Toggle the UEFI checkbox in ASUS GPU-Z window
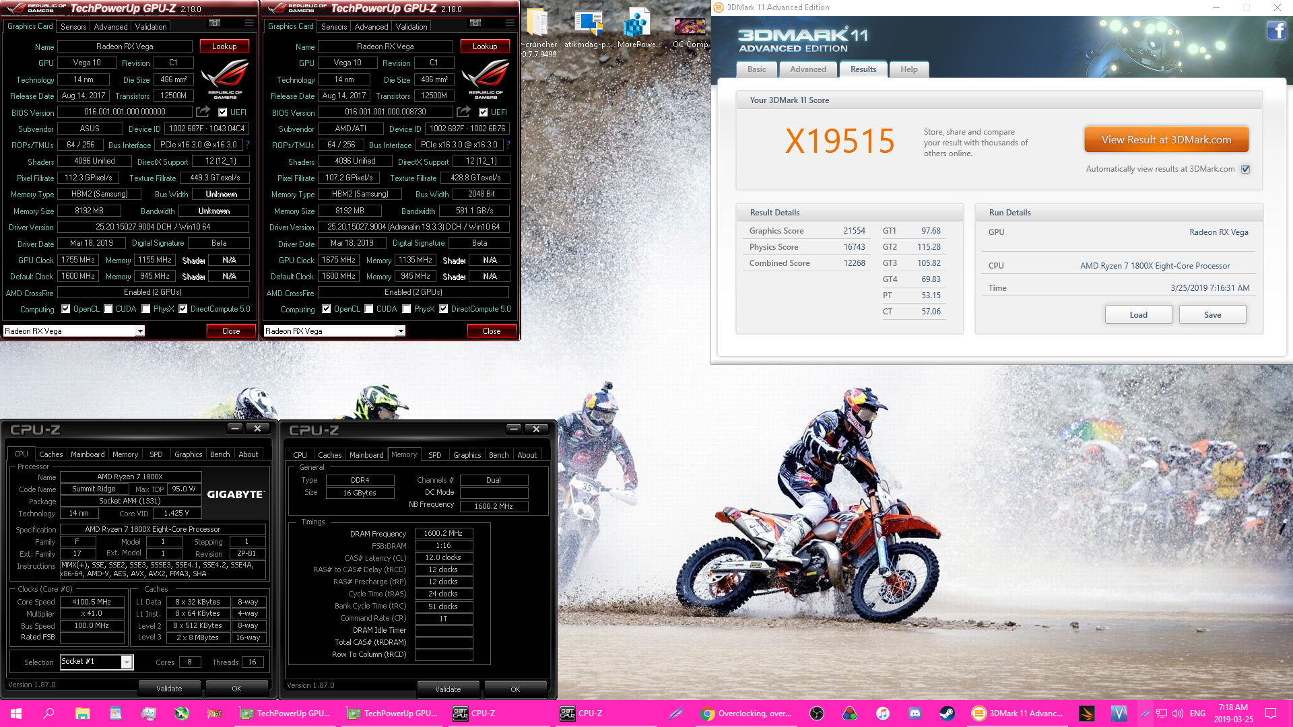The height and width of the screenshot is (727, 1293). tap(222, 112)
